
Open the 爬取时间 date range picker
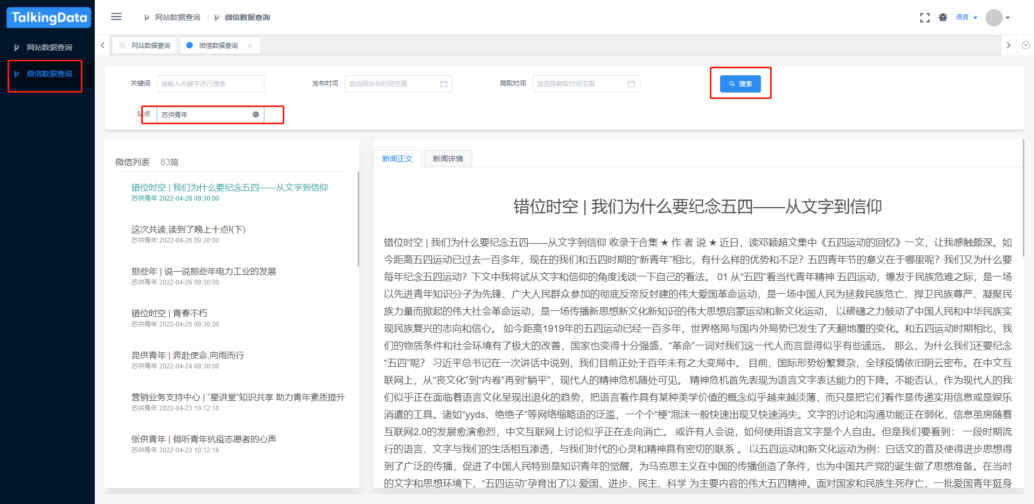pos(586,84)
